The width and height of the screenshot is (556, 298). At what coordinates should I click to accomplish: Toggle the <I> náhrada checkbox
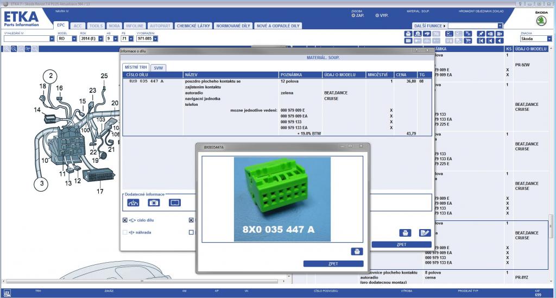click(125, 232)
